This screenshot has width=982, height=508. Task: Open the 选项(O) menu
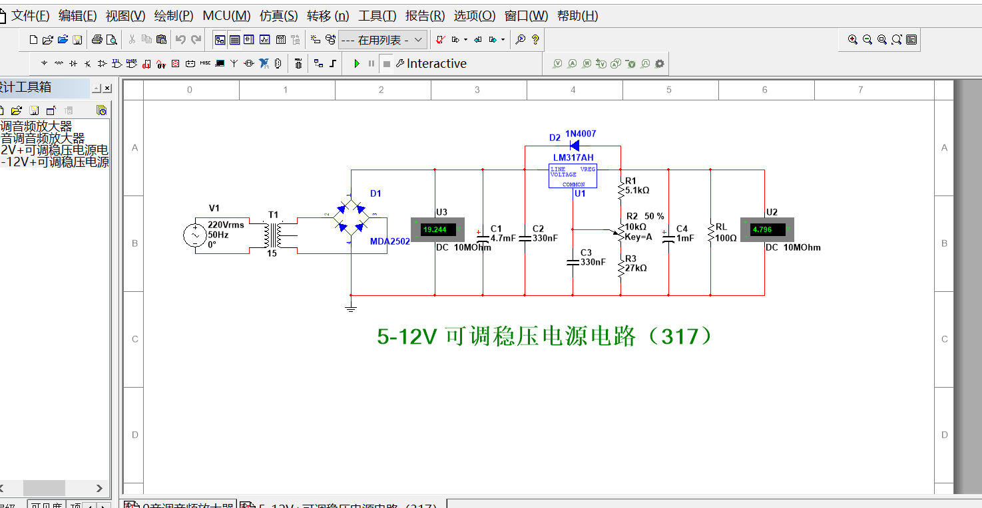[475, 16]
